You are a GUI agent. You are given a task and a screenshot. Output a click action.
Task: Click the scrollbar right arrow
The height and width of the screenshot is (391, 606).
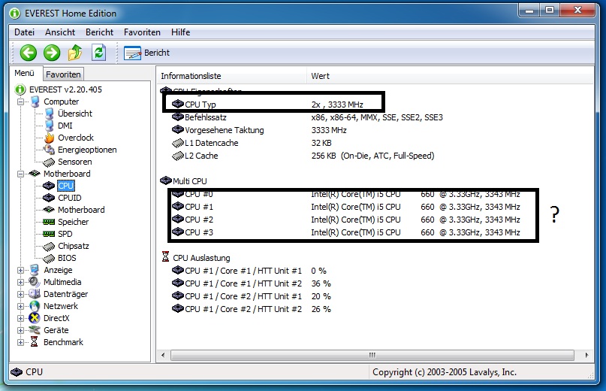coord(586,355)
